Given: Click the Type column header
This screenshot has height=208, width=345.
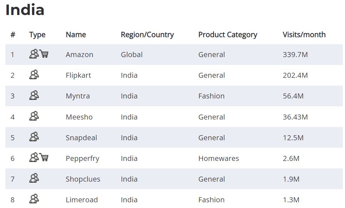Looking at the screenshot, I should [37, 35].
